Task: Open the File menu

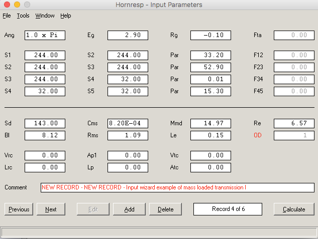Action: click(x=7, y=16)
